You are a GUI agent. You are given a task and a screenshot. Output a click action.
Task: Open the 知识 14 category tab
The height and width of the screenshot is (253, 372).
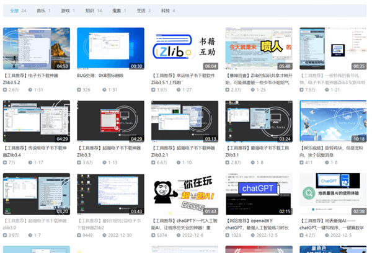[x=94, y=11]
